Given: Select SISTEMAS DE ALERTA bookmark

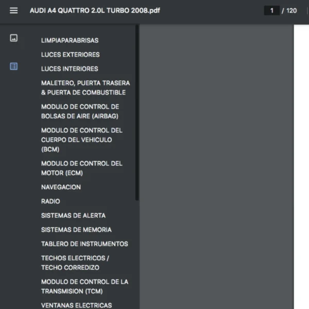Looking at the screenshot, I should (x=73, y=215).
